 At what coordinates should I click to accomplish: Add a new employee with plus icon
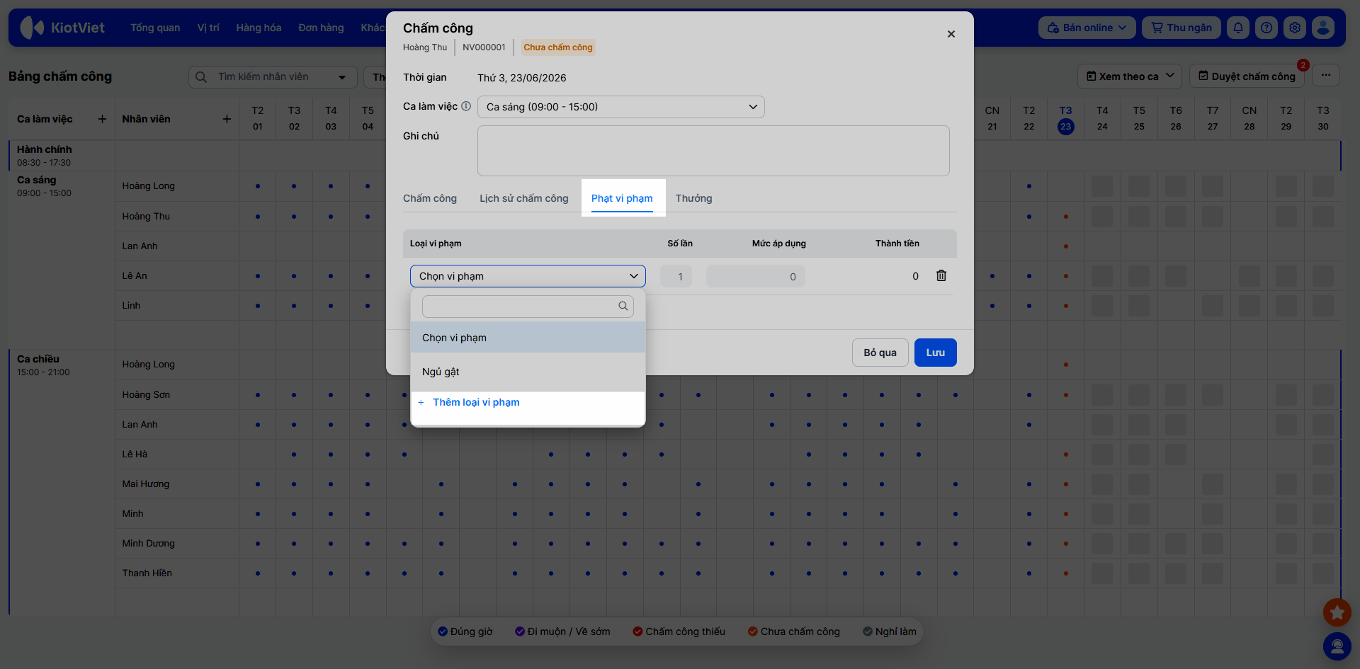(x=227, y=119)
